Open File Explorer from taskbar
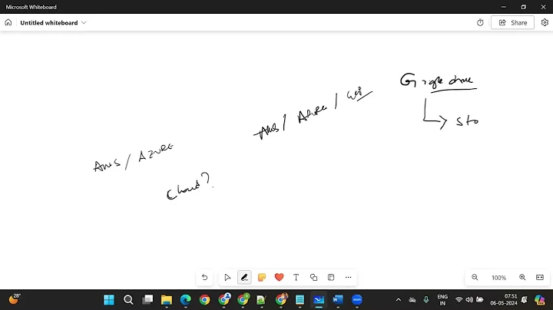Image resolution: width=553 pixels, height=310 pixels. tap(167, 300)
